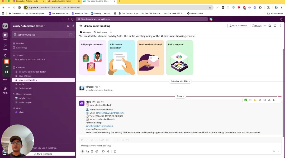Screen dimensions: 285x158
Task: Reply in thread to Make message
Action: pos(265,100)
